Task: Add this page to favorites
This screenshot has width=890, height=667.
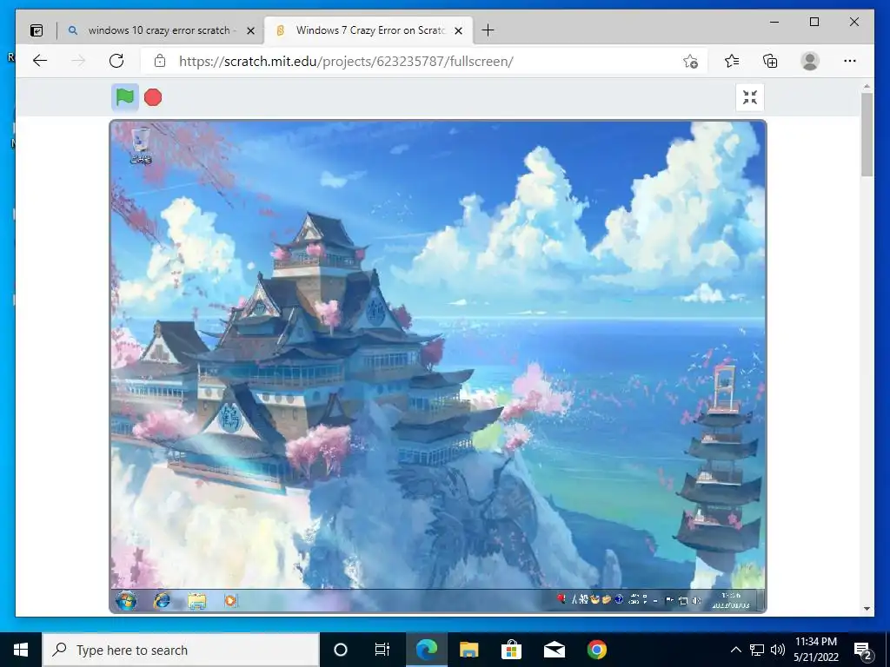Action: tap(690, 62)
